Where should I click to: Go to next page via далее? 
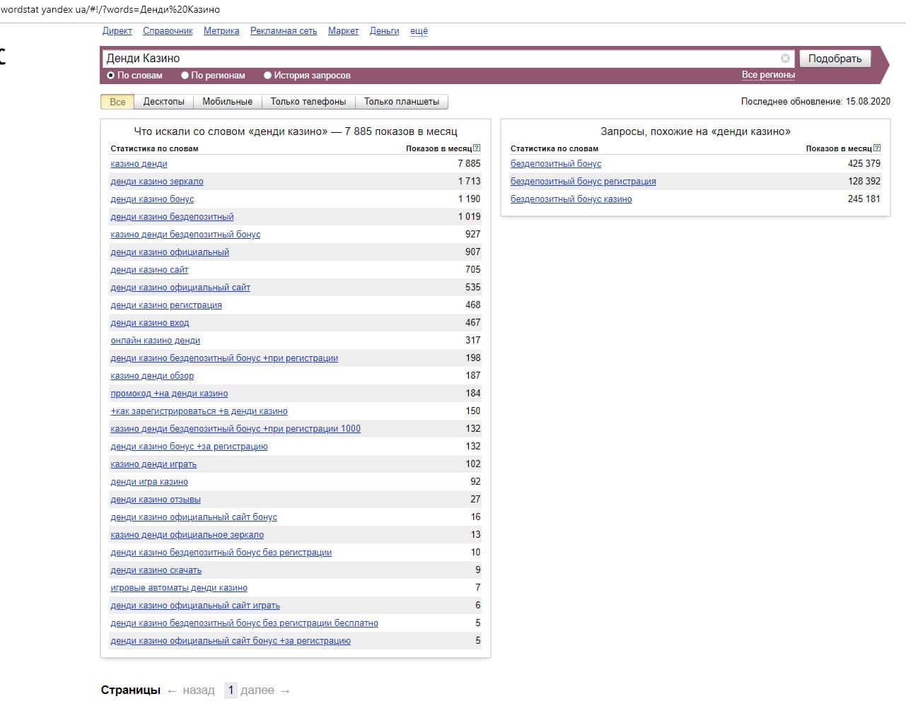pos(257,690)
